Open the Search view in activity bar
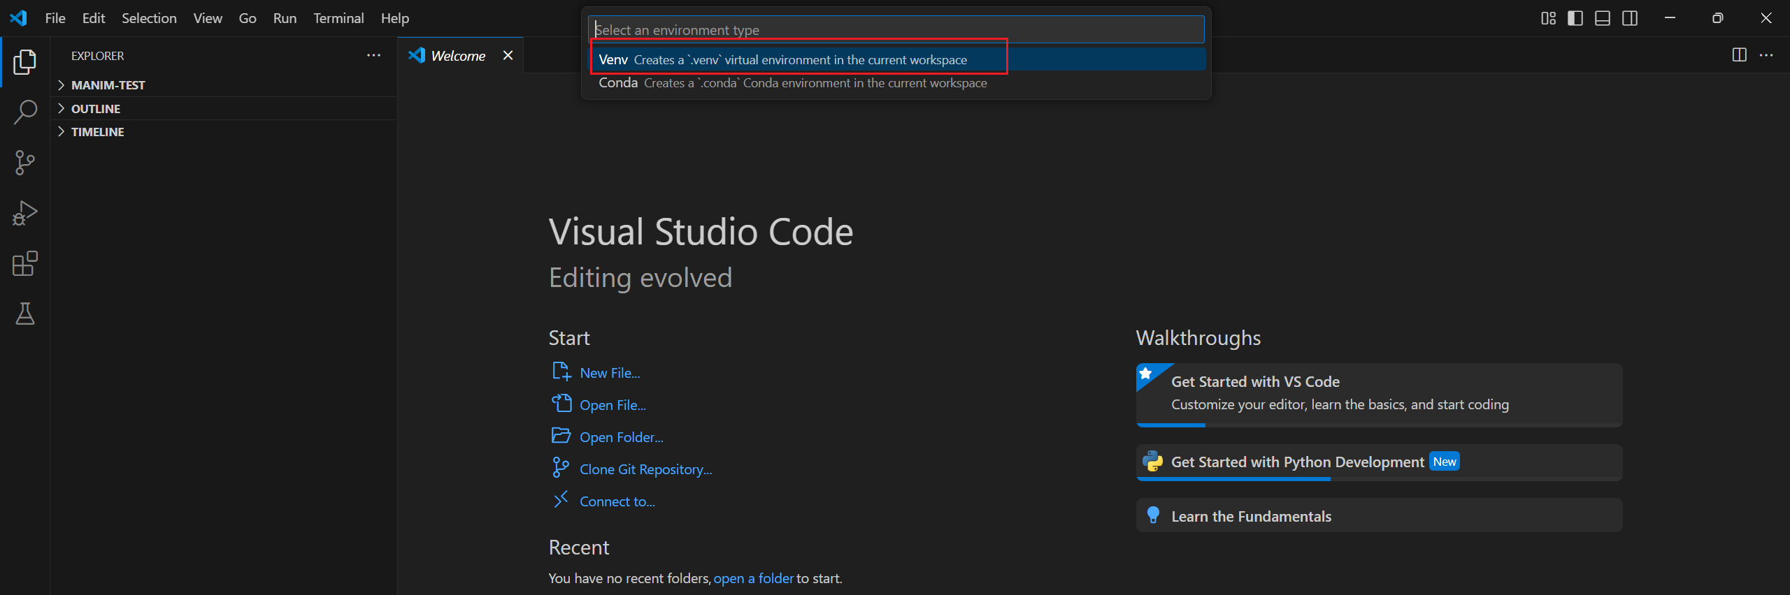 click(x=24, y=112)
